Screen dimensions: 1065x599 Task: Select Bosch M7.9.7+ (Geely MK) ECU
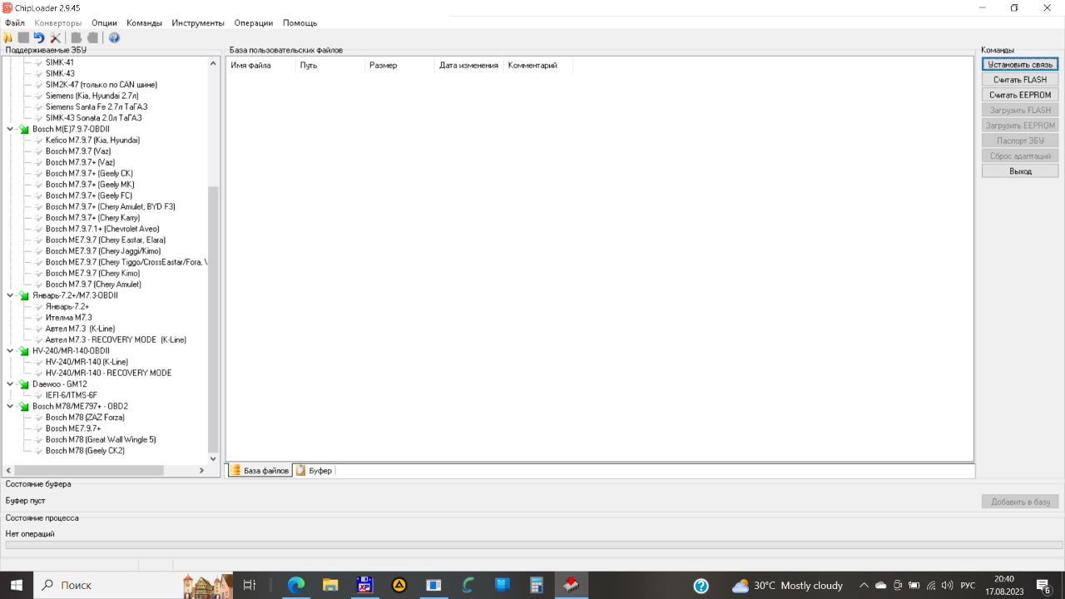pos(89,185)
